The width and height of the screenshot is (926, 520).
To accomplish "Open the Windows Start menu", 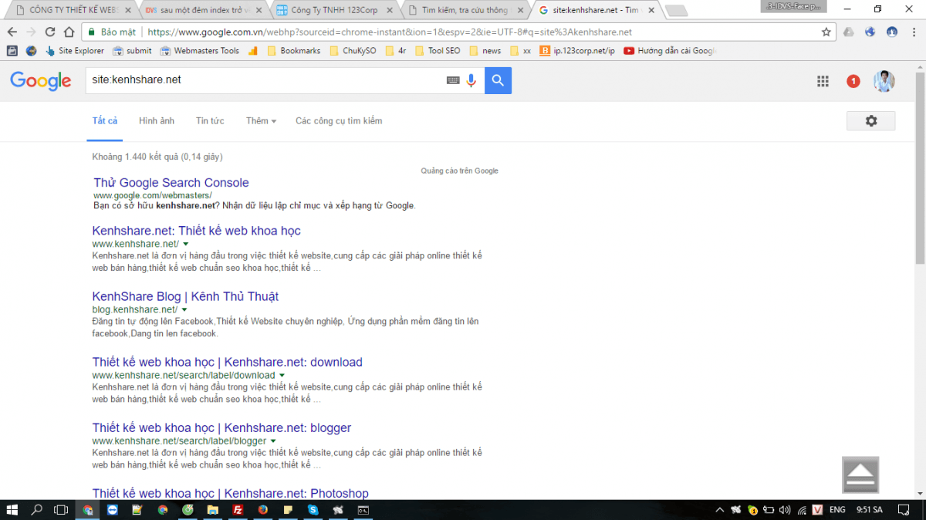I will [13, 510].
